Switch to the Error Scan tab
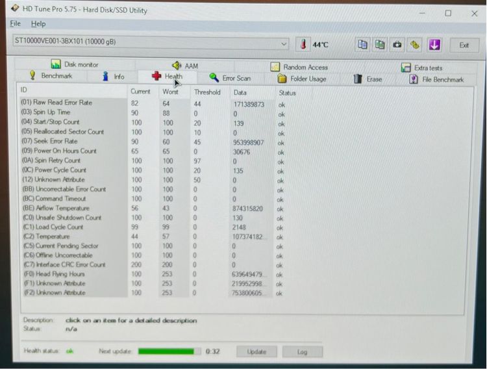Viewport: 487px width, 369px height. (230, 78)
